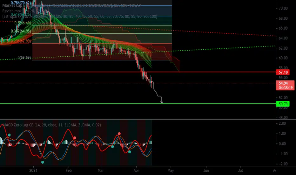This screenshot has height=175, width=296.
Task: Click the 66.00 price axis value
Action: point(283,28)
